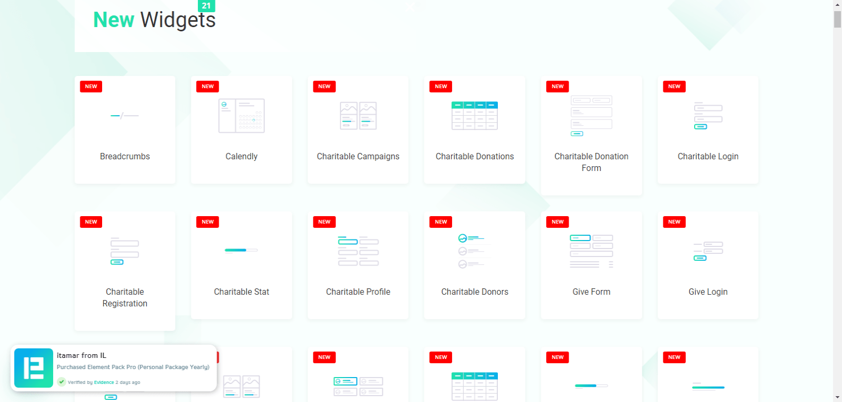Image resolution: width=842 pixels, height=402 pixels.
Task: Click the Charitable Profile widget icon
Action: coord(358,251)
